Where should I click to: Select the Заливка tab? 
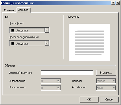click(x=23, y=10)
